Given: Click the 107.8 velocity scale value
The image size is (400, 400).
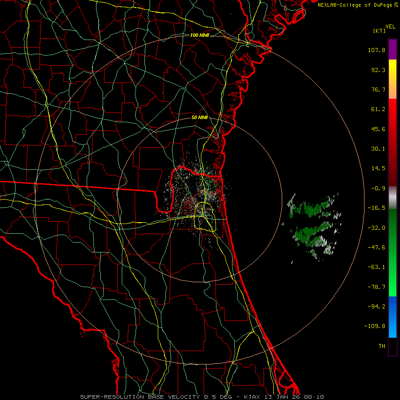Looking at the screenshot, I should pyautogui.click(x=376, y=50).
